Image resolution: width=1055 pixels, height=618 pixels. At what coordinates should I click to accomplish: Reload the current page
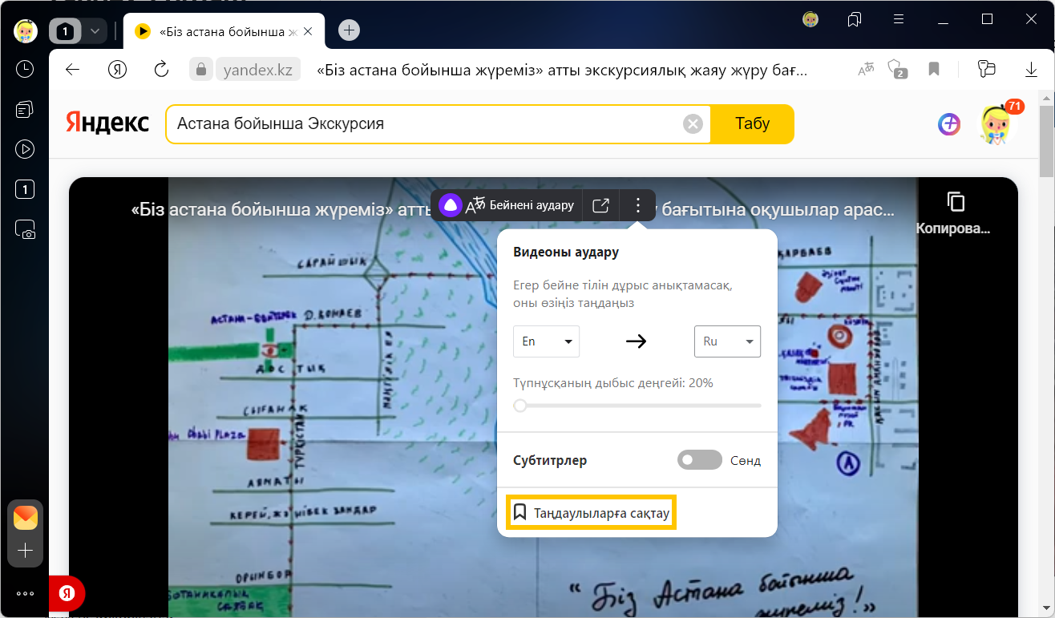pyautogui.click(x=161, y=70)
